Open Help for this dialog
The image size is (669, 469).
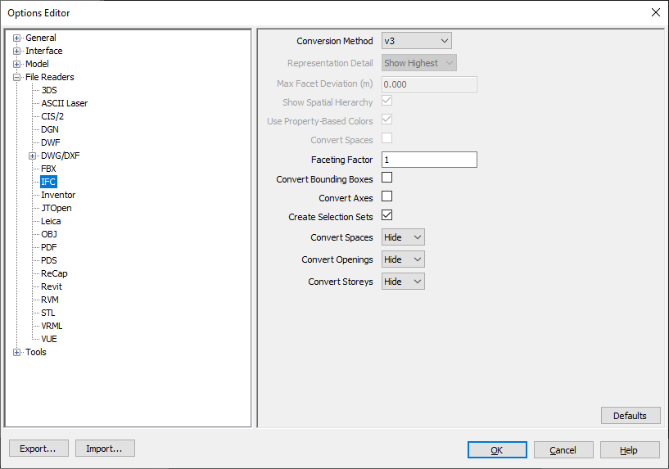tap(630, 450)
